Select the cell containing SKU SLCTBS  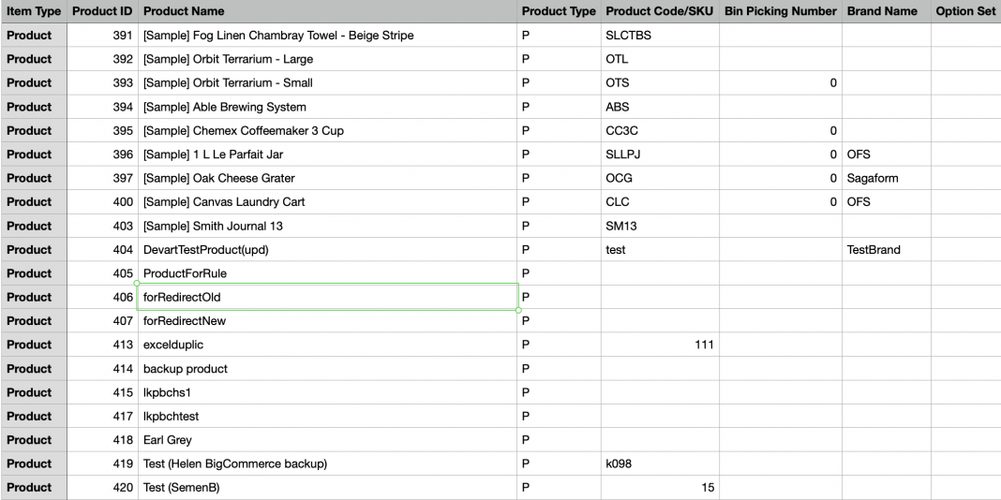point(660,36)
